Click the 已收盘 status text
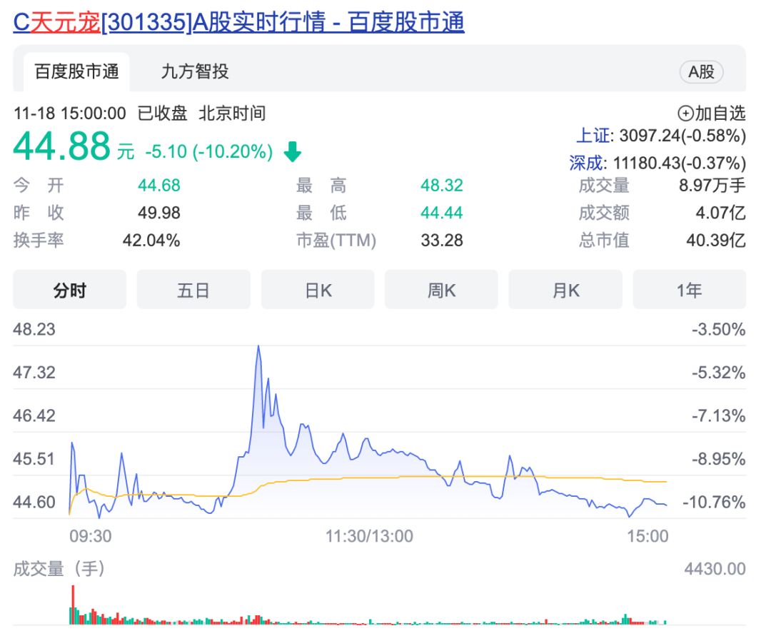Viewport: 771px width, 631px height. (x=162, y=113)
